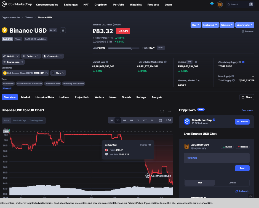Image resolution: width=259 pixels, height=208 pixels.
Task: Show Max Supply info icon
Action: coord(233,76)
